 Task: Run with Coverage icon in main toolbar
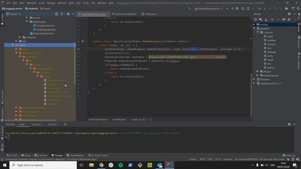[x=238, y=8]
